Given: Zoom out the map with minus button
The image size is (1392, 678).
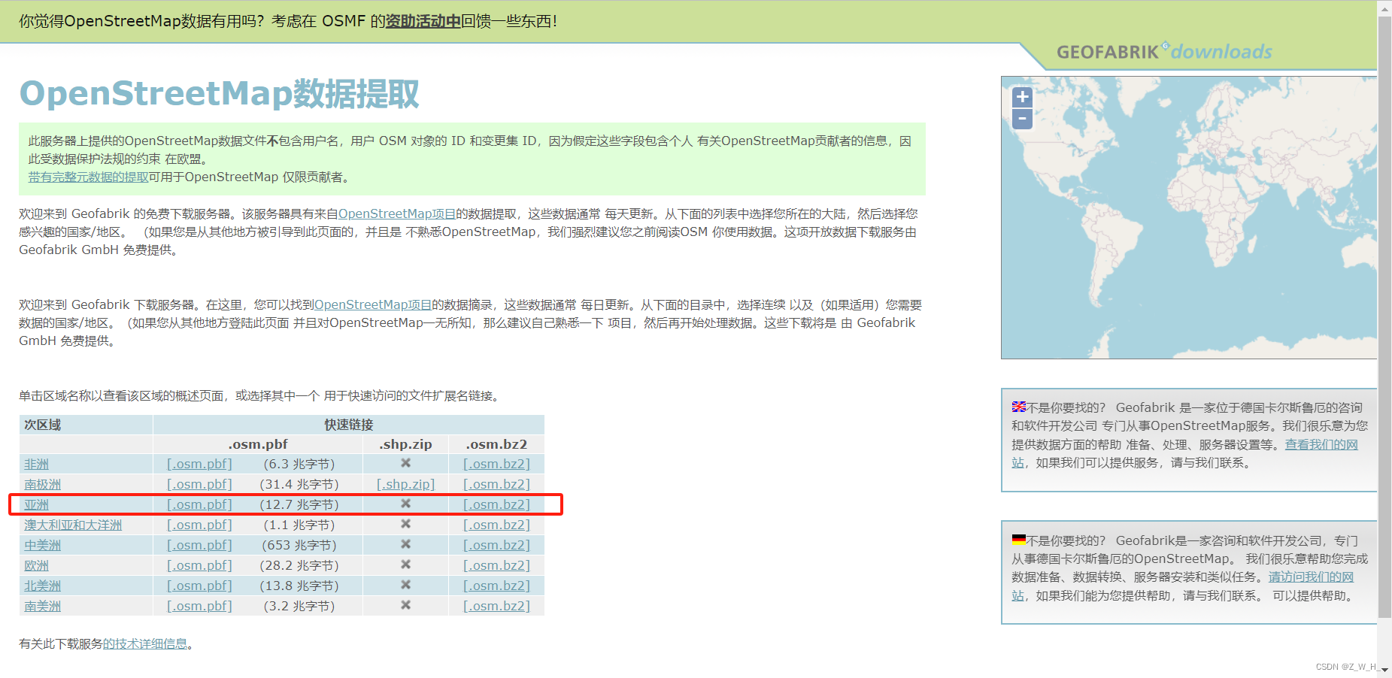Looking at the screenshot, I should click(1022, 119).
